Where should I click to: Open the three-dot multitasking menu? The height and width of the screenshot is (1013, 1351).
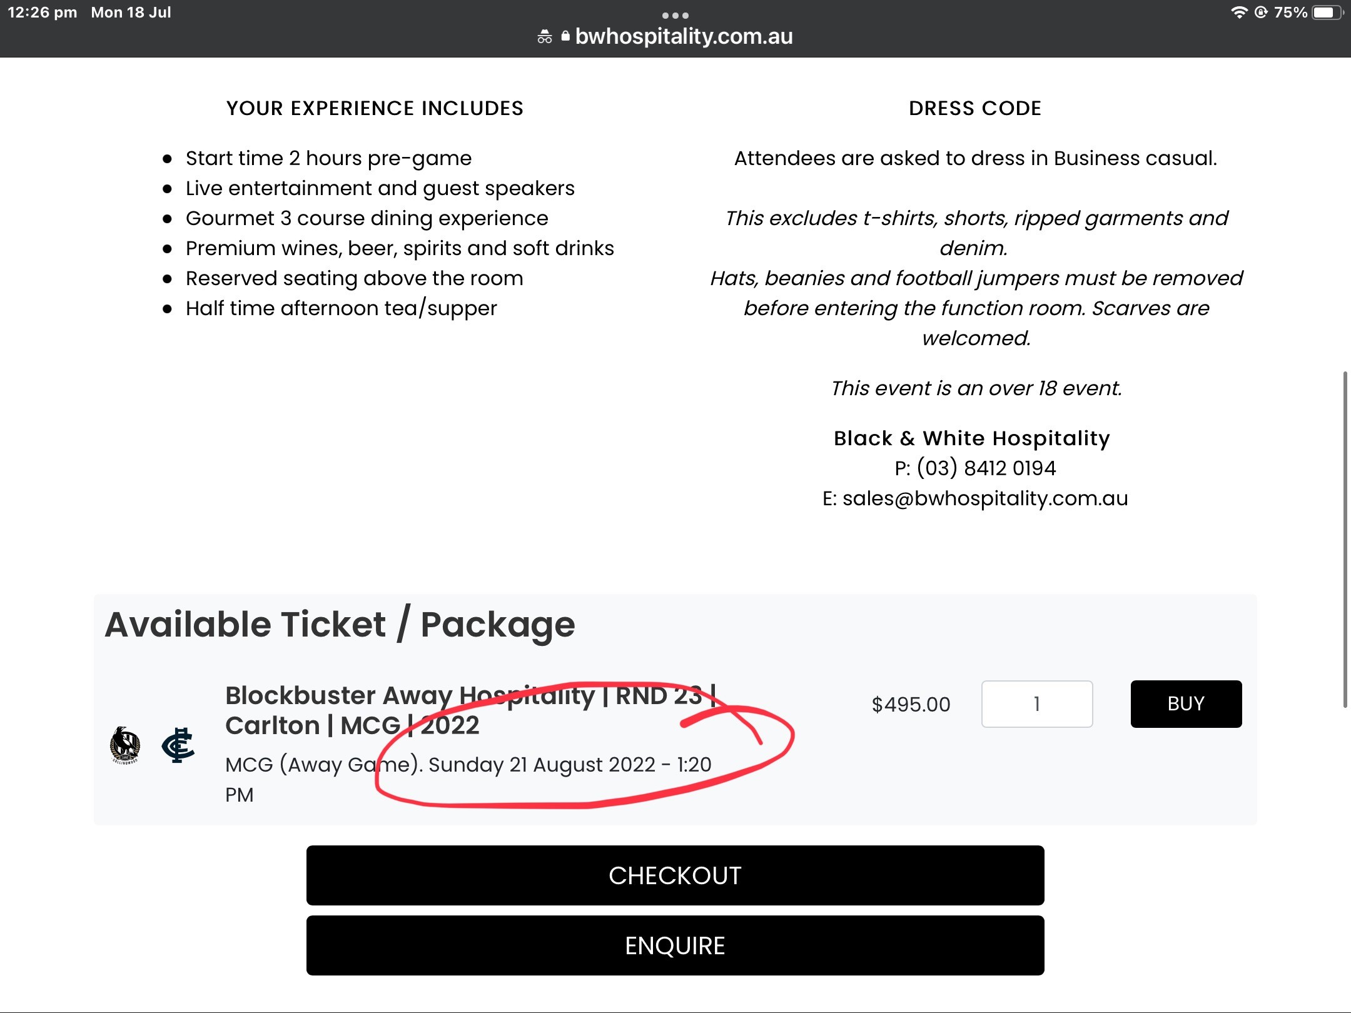coord(675,15)
